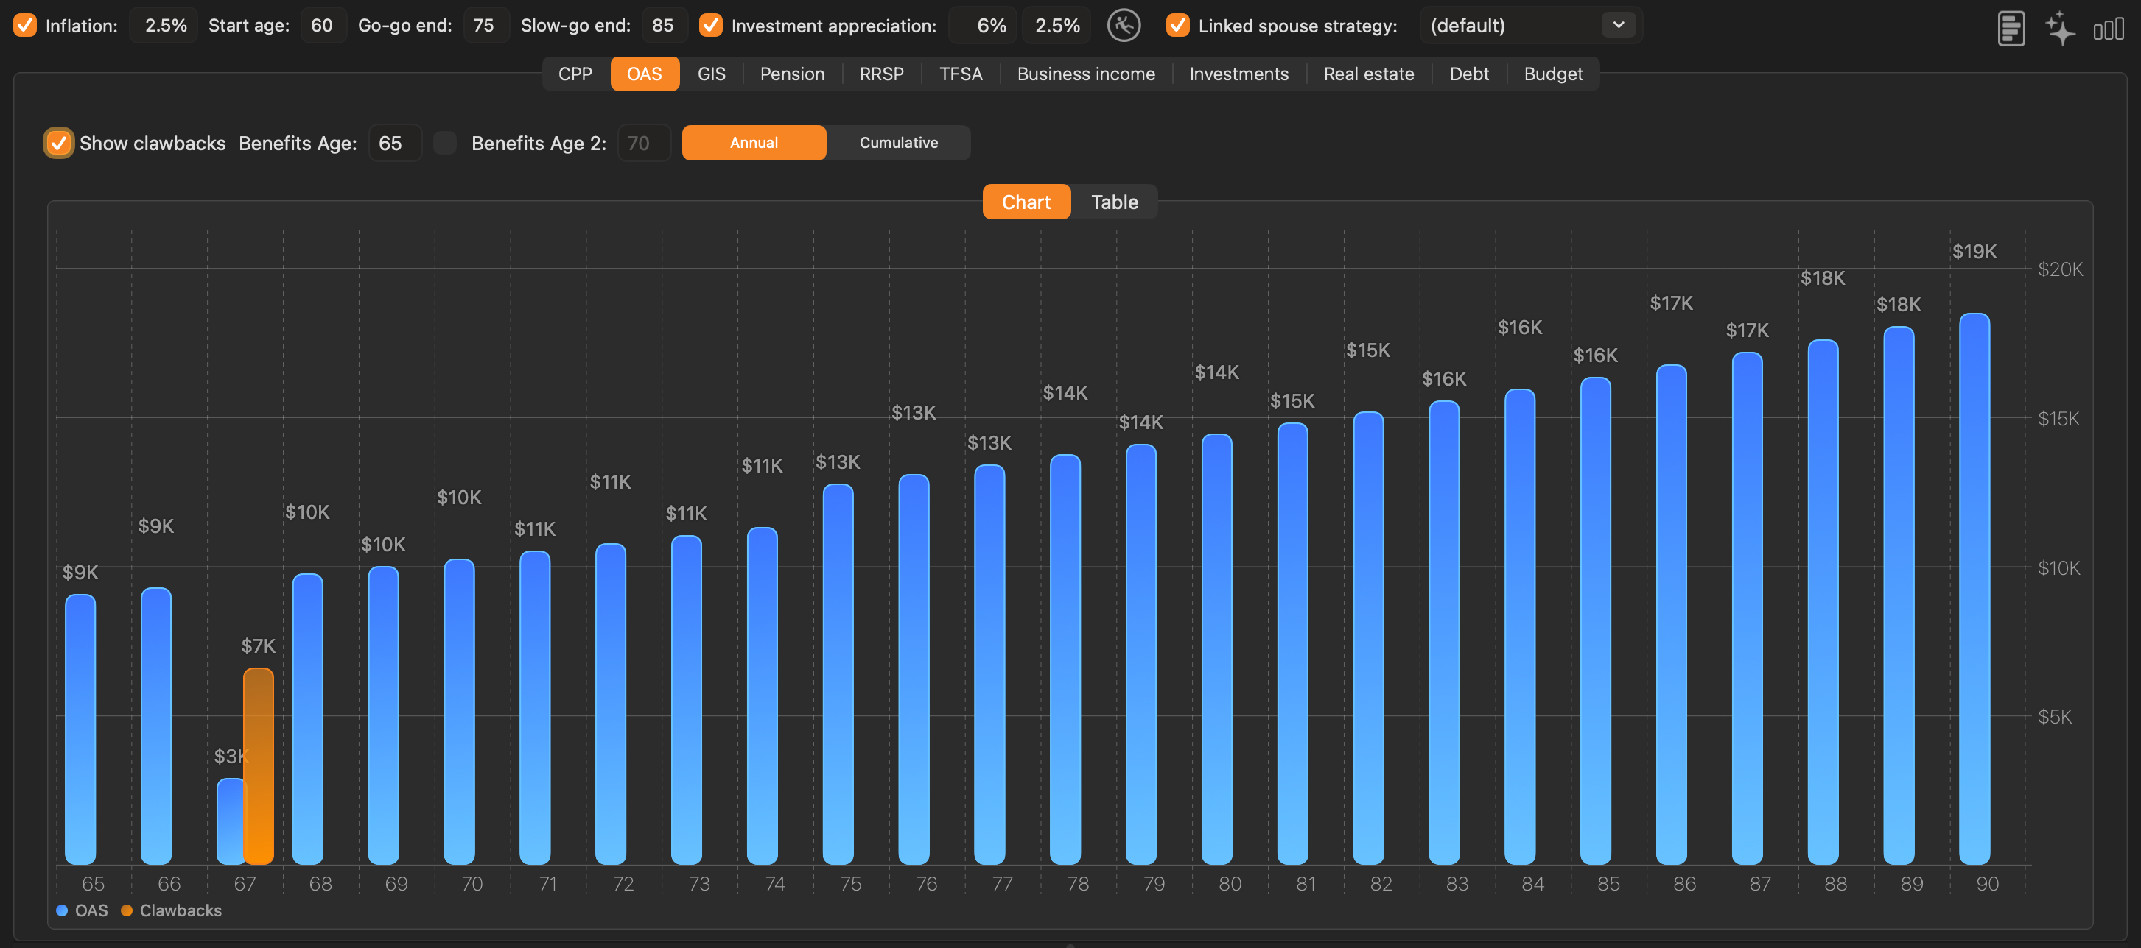Click the OAS bar for age 80
The height and width of the screenshot is (948, 2141).
pyautogui.click(x=1217, y=649)
